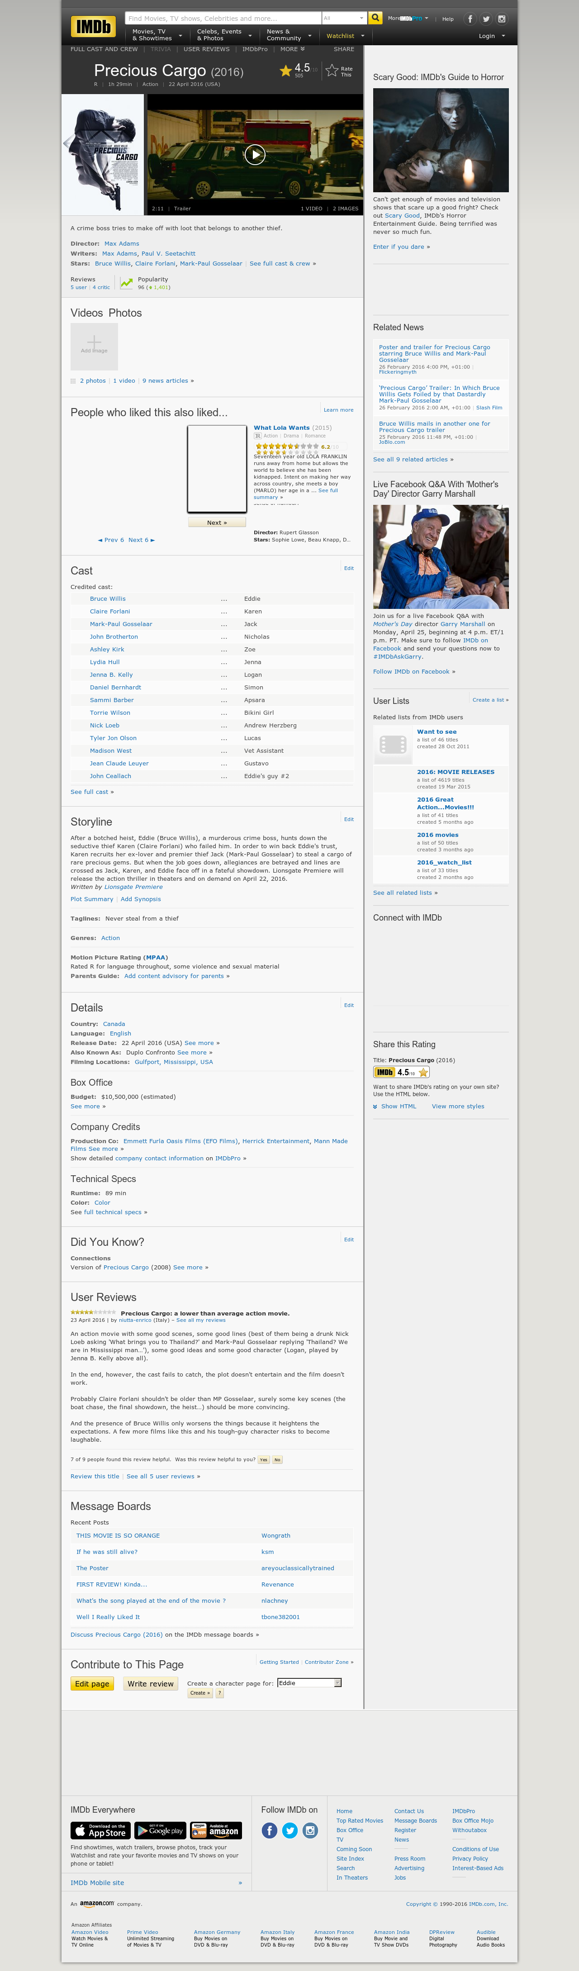Image resolution: width=579 pixels, height=1971 pixels.
Task: Open director Max Adams' page
Action: click(122, 243)
